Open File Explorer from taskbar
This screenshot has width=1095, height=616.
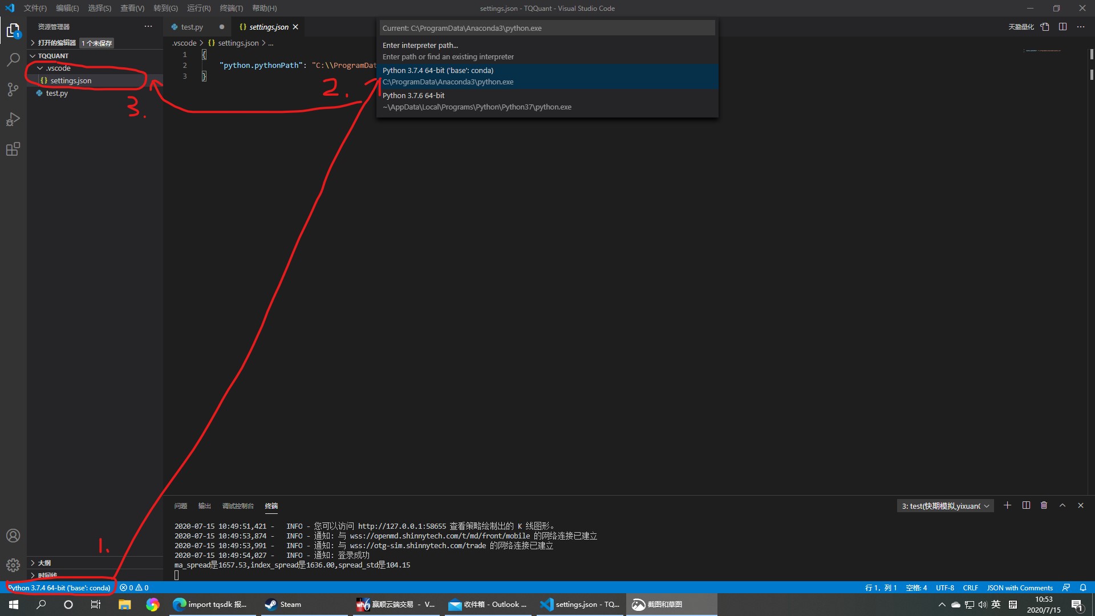tap(124, 605)
